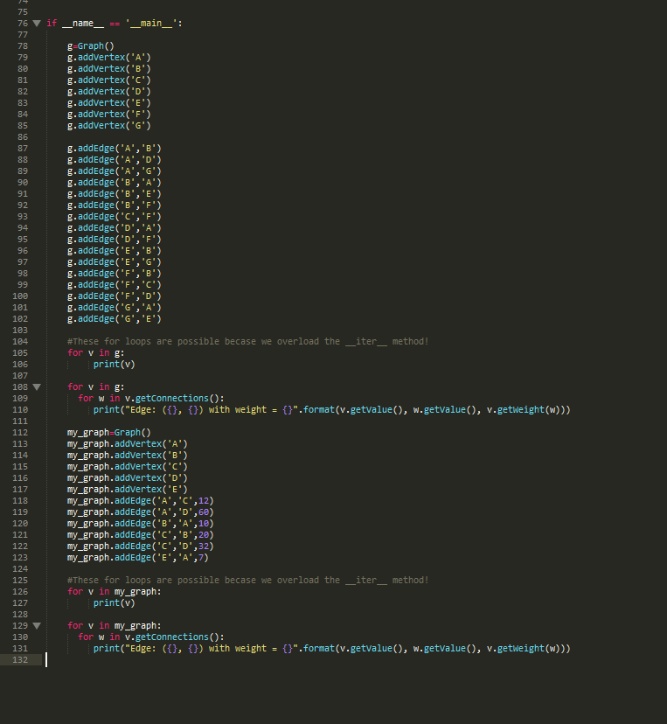Click 'for w in v.getConnections():' on line 109
The image size is (667, 724).
click(x=151, y=399)
